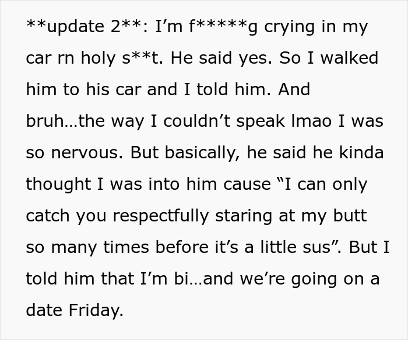Image resolution: width=408 pixels, height=340 pixels.
Task: Click the phrase "him to his car"
Action: click(83, 89)
